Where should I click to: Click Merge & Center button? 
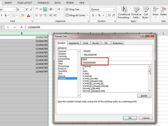75,15
